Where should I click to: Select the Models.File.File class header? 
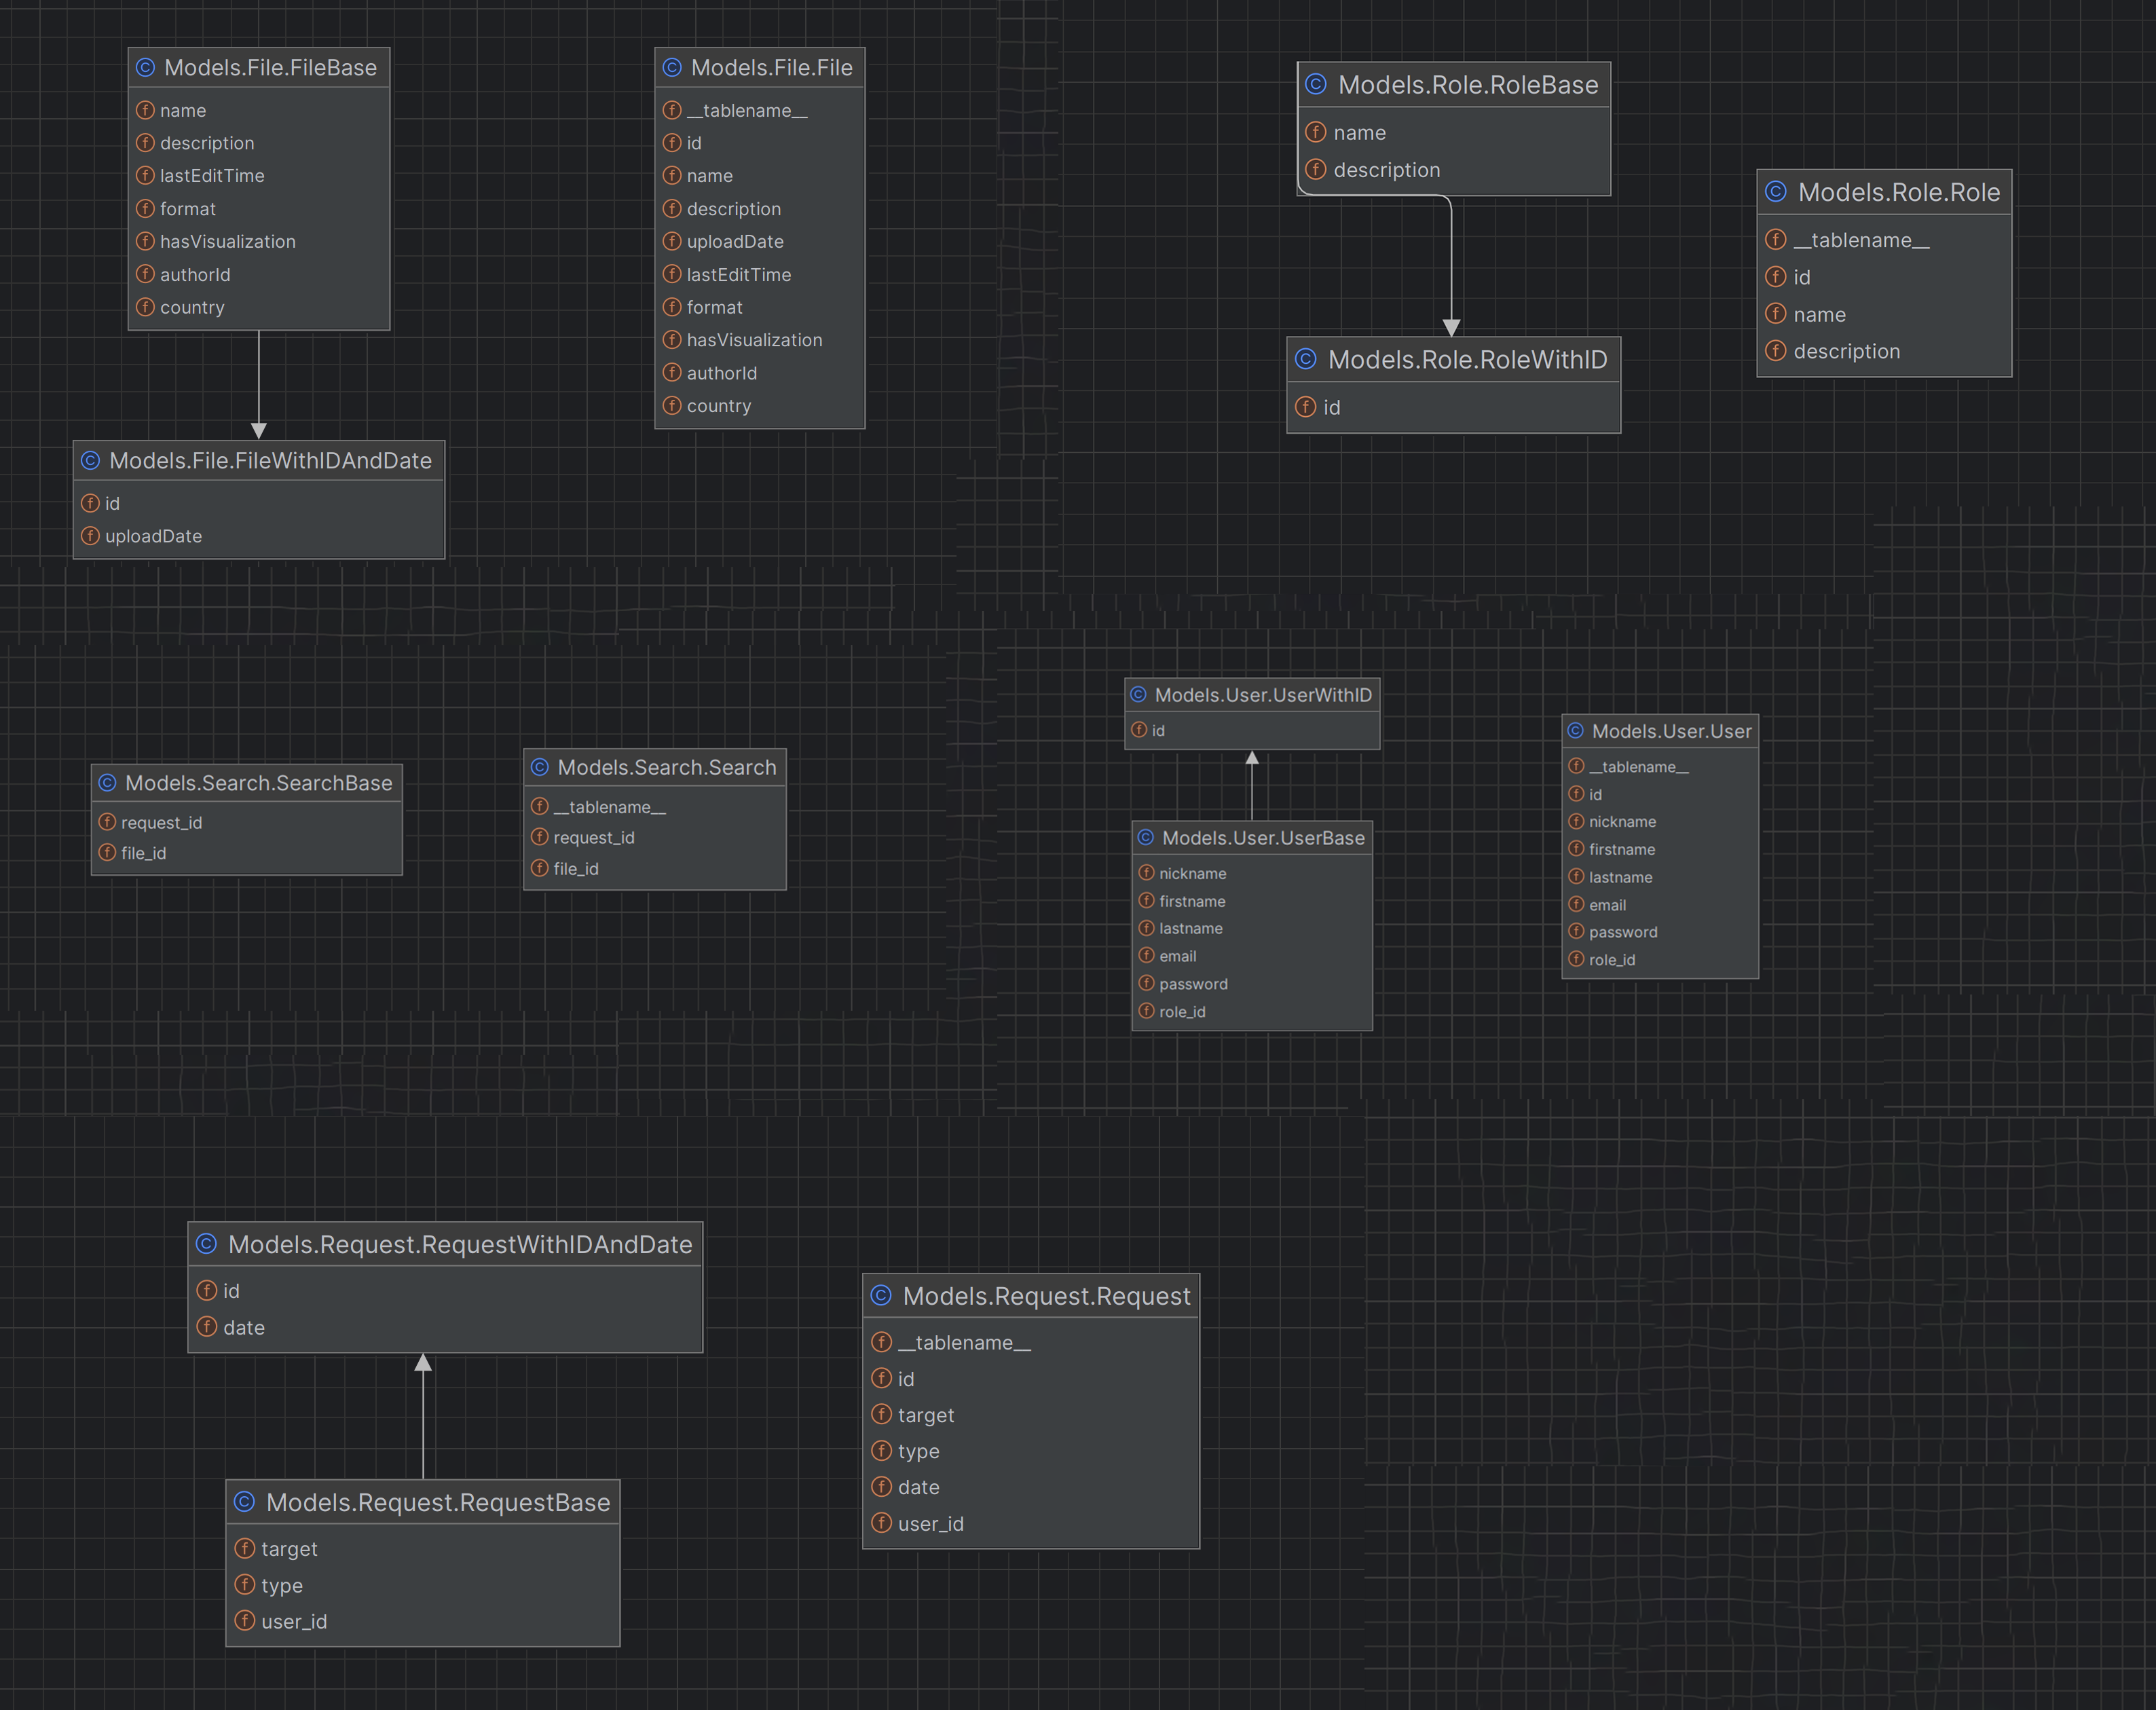(x=771, y=67)
